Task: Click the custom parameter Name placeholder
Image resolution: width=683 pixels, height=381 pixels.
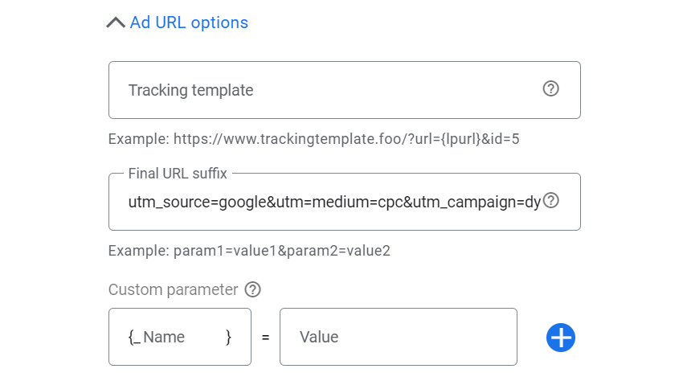Action: click(164, 337)
